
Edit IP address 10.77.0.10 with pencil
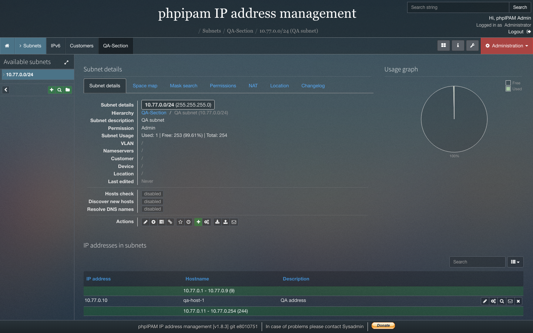tap(485, 301)
